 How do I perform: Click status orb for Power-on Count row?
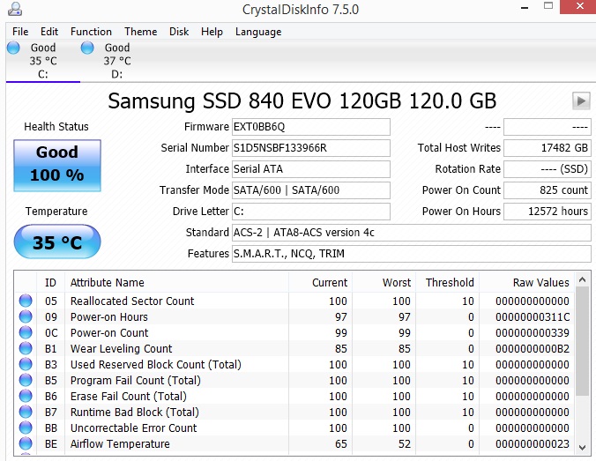point(26,332)
